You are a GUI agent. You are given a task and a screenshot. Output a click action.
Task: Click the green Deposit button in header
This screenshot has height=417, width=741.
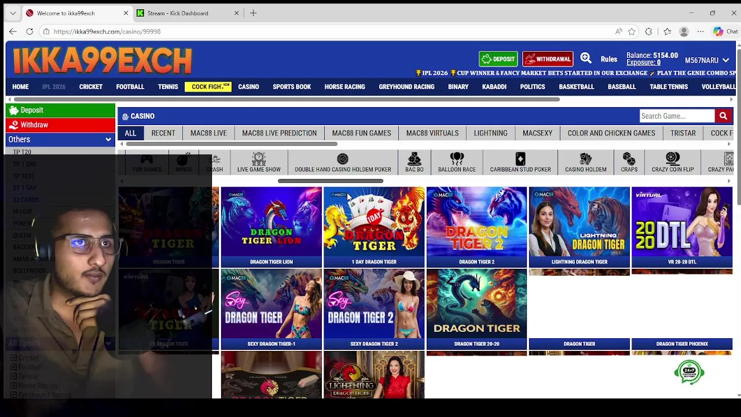pos(498,59)
